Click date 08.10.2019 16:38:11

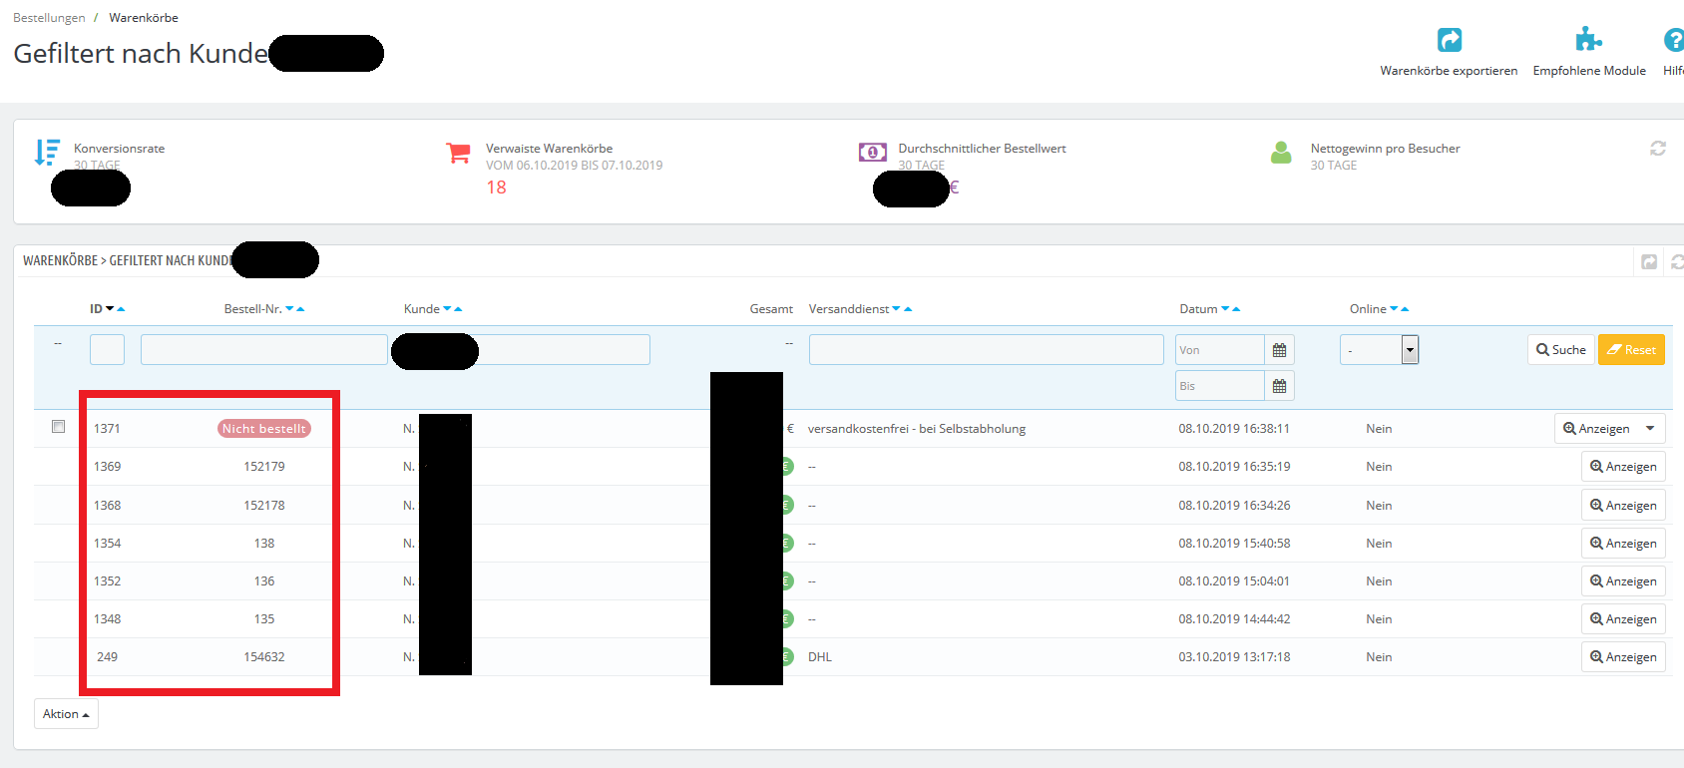point(1234,429)
